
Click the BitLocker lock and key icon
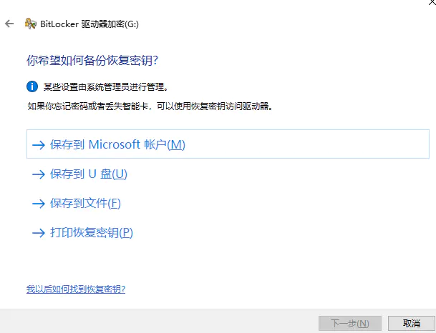pos(30,24)
